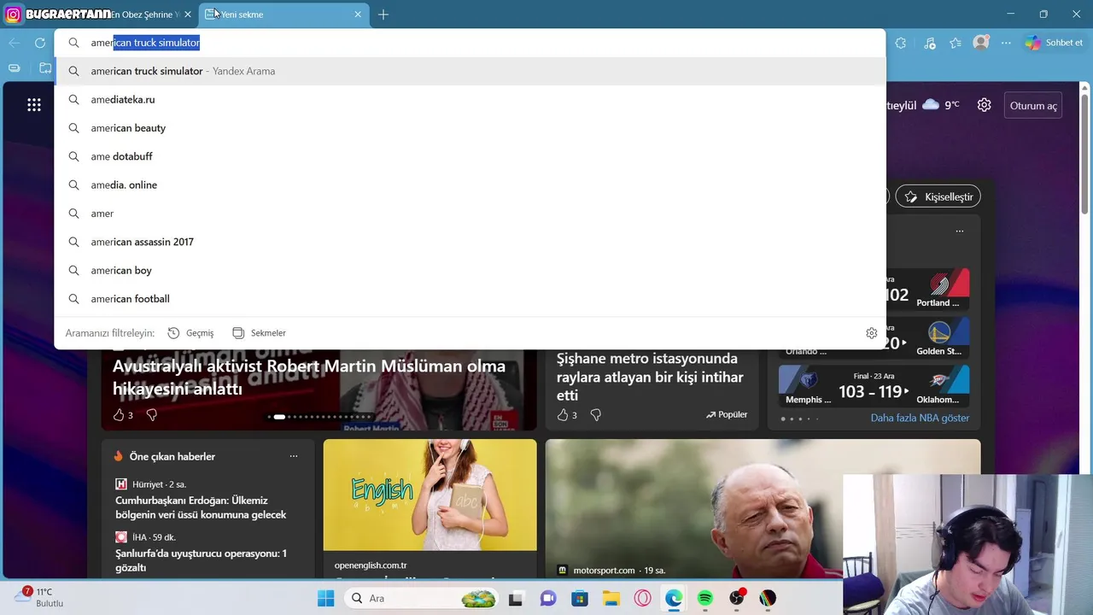Screen dimensions: 1093x615
Task: Click the browser back arrow
Action: (15, 43)
